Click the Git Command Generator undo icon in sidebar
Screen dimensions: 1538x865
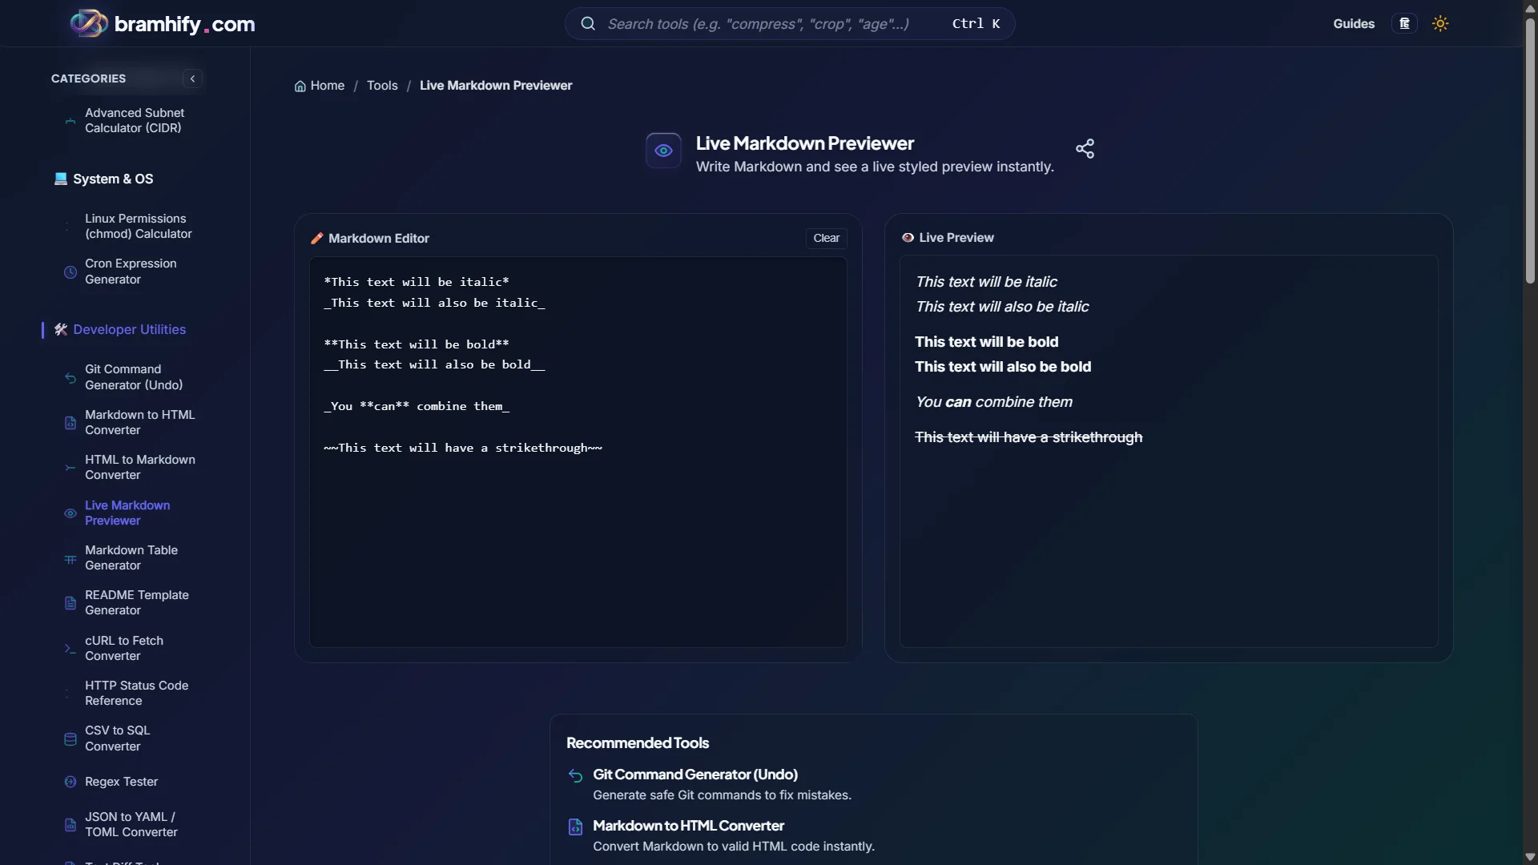click(70, 377)
